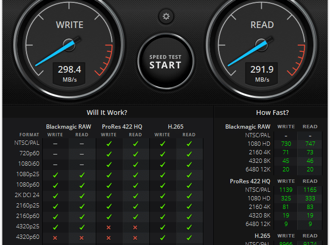Image resolution: width=330 pixels, height=245 pixels.
Task: Click the ProRes 422 HQ read checkmark at 2160p25
Action: [x=136, y=206]
